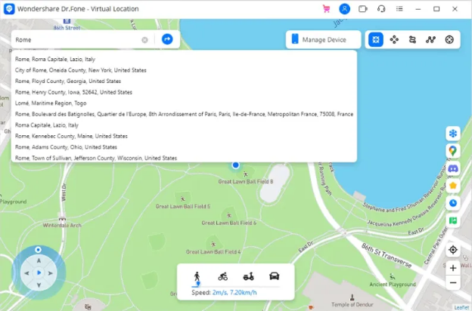This screenshot has width=472, height=311.
Task: Select cycling speed mode
Action: coord(222,276)
